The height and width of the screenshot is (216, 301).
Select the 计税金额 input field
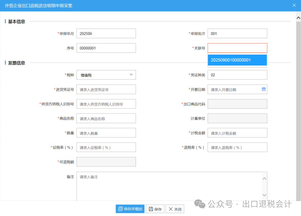pos(237,133)
